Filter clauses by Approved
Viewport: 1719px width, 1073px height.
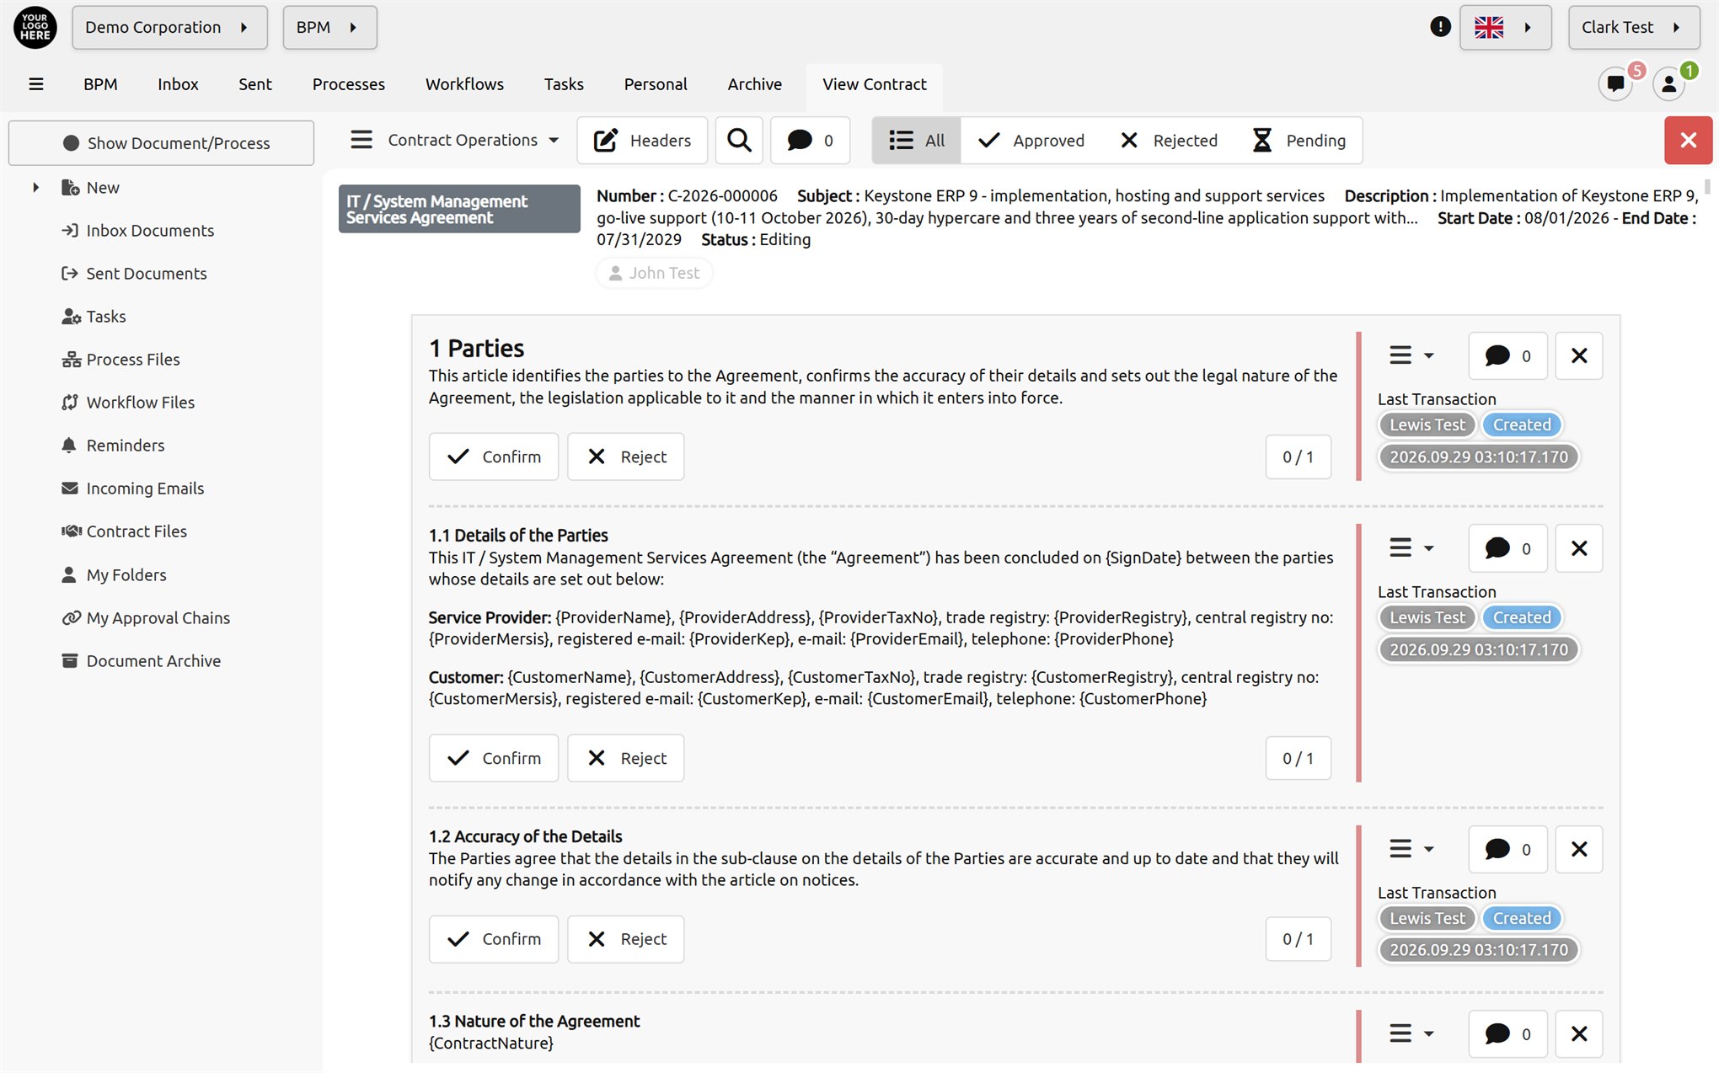(x=1031, y=140)
